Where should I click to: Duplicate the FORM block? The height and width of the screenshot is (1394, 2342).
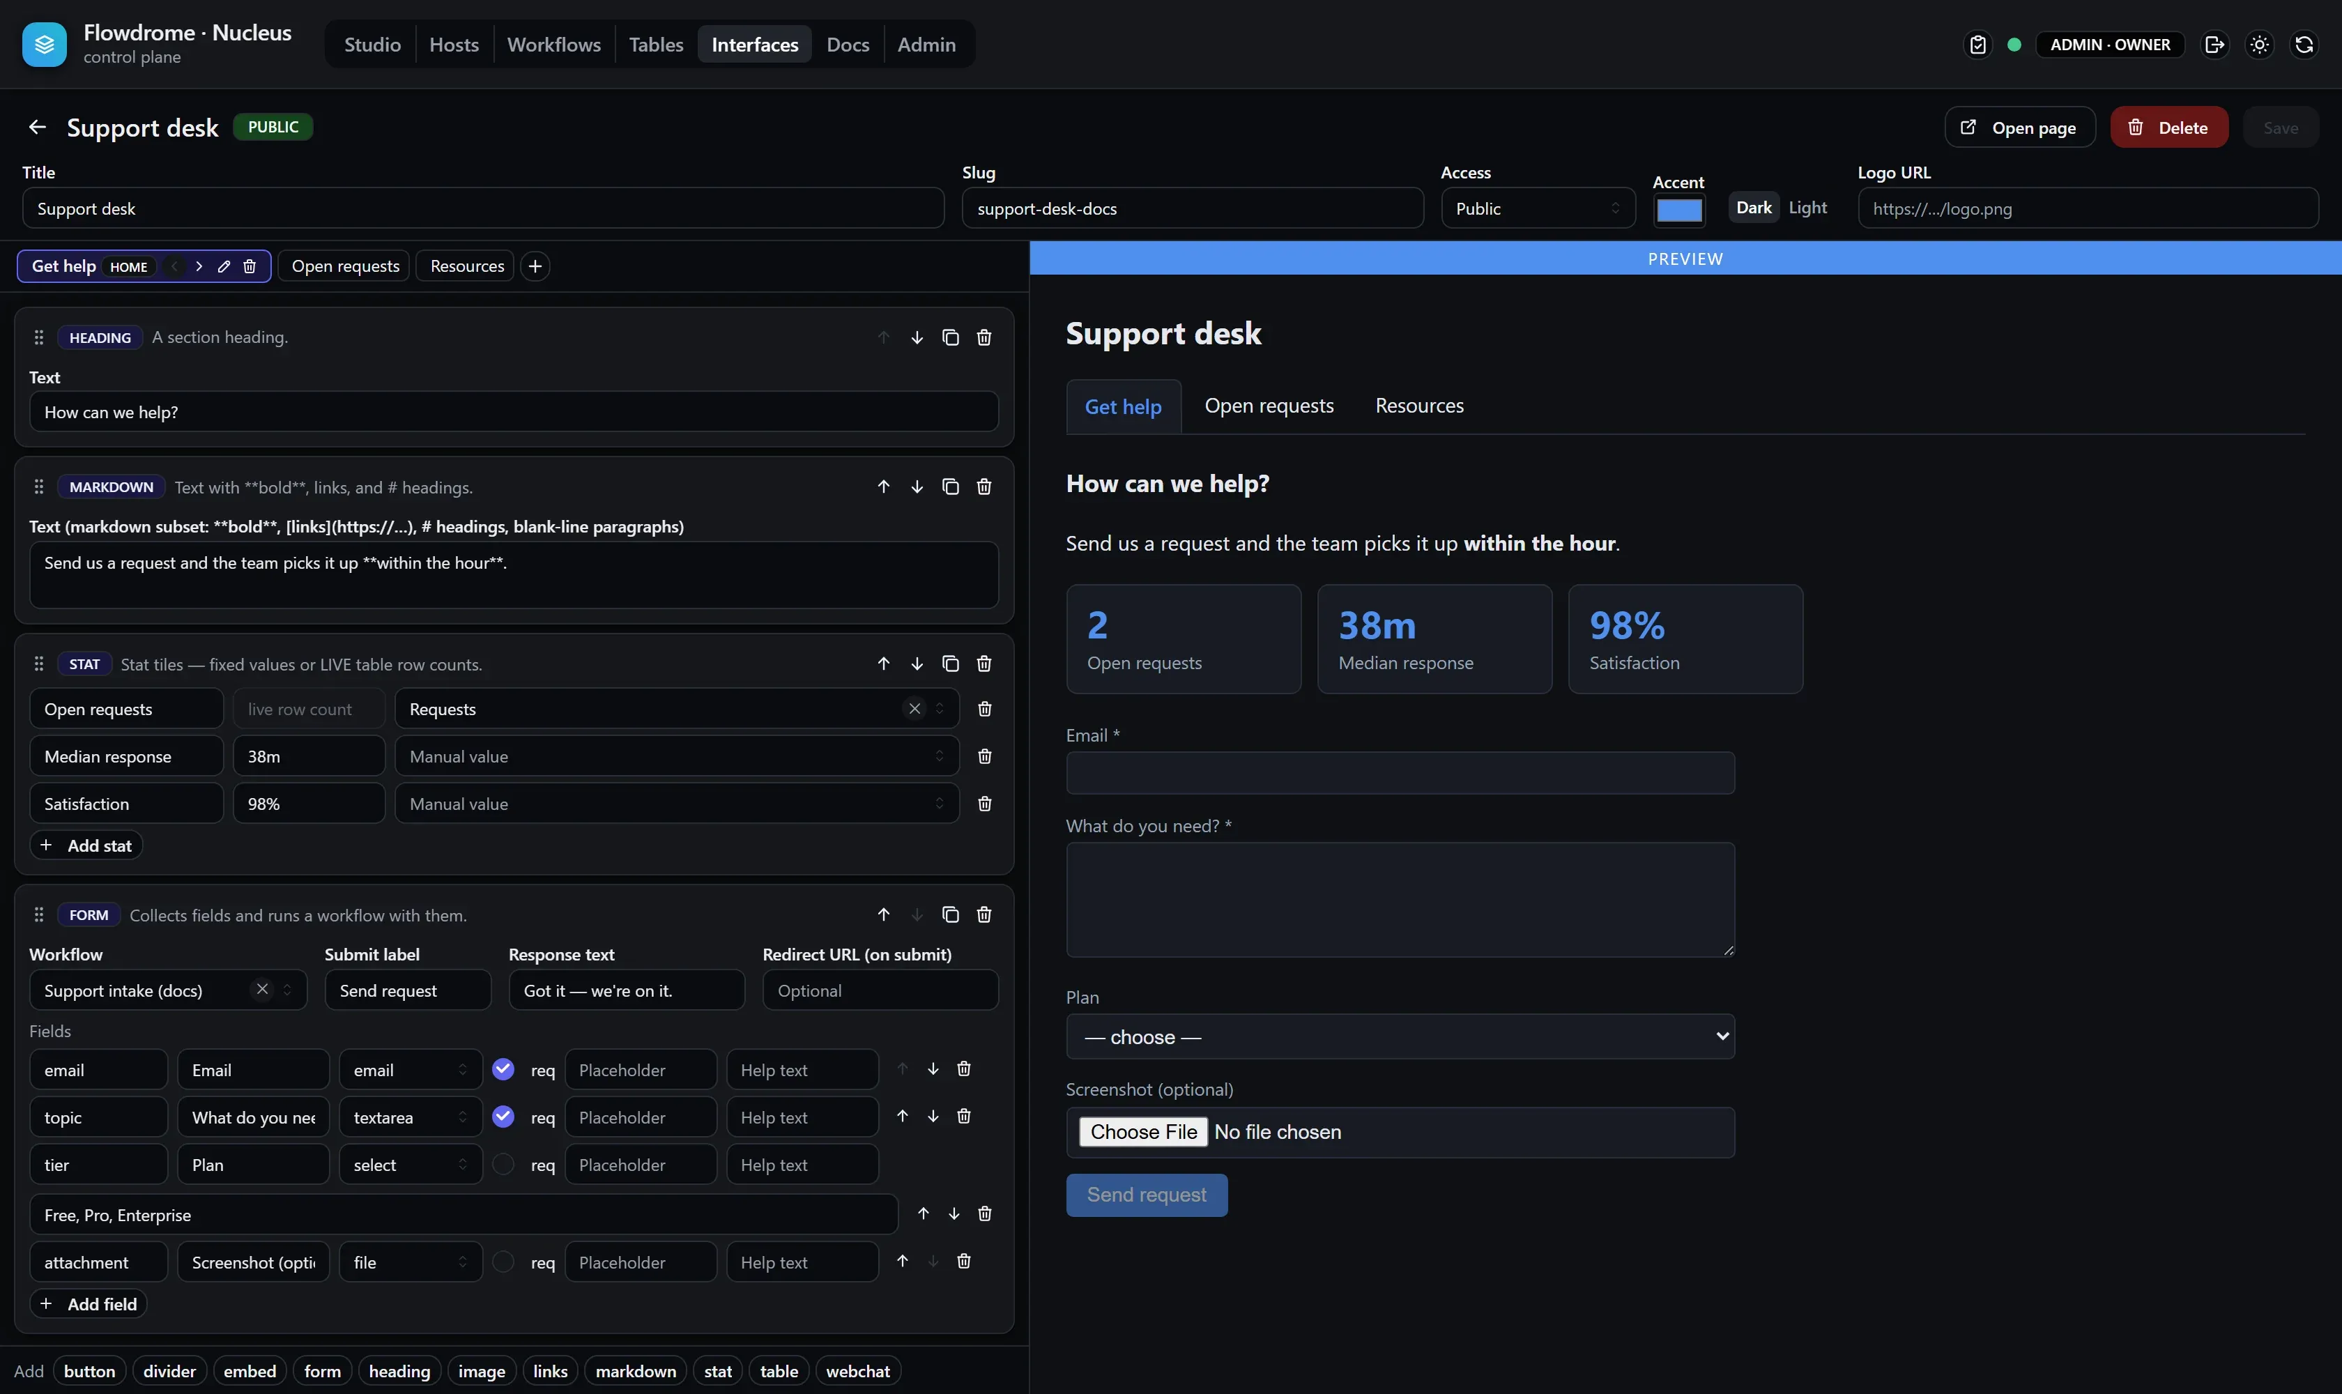pyautogui.click(x=951, y=915)
